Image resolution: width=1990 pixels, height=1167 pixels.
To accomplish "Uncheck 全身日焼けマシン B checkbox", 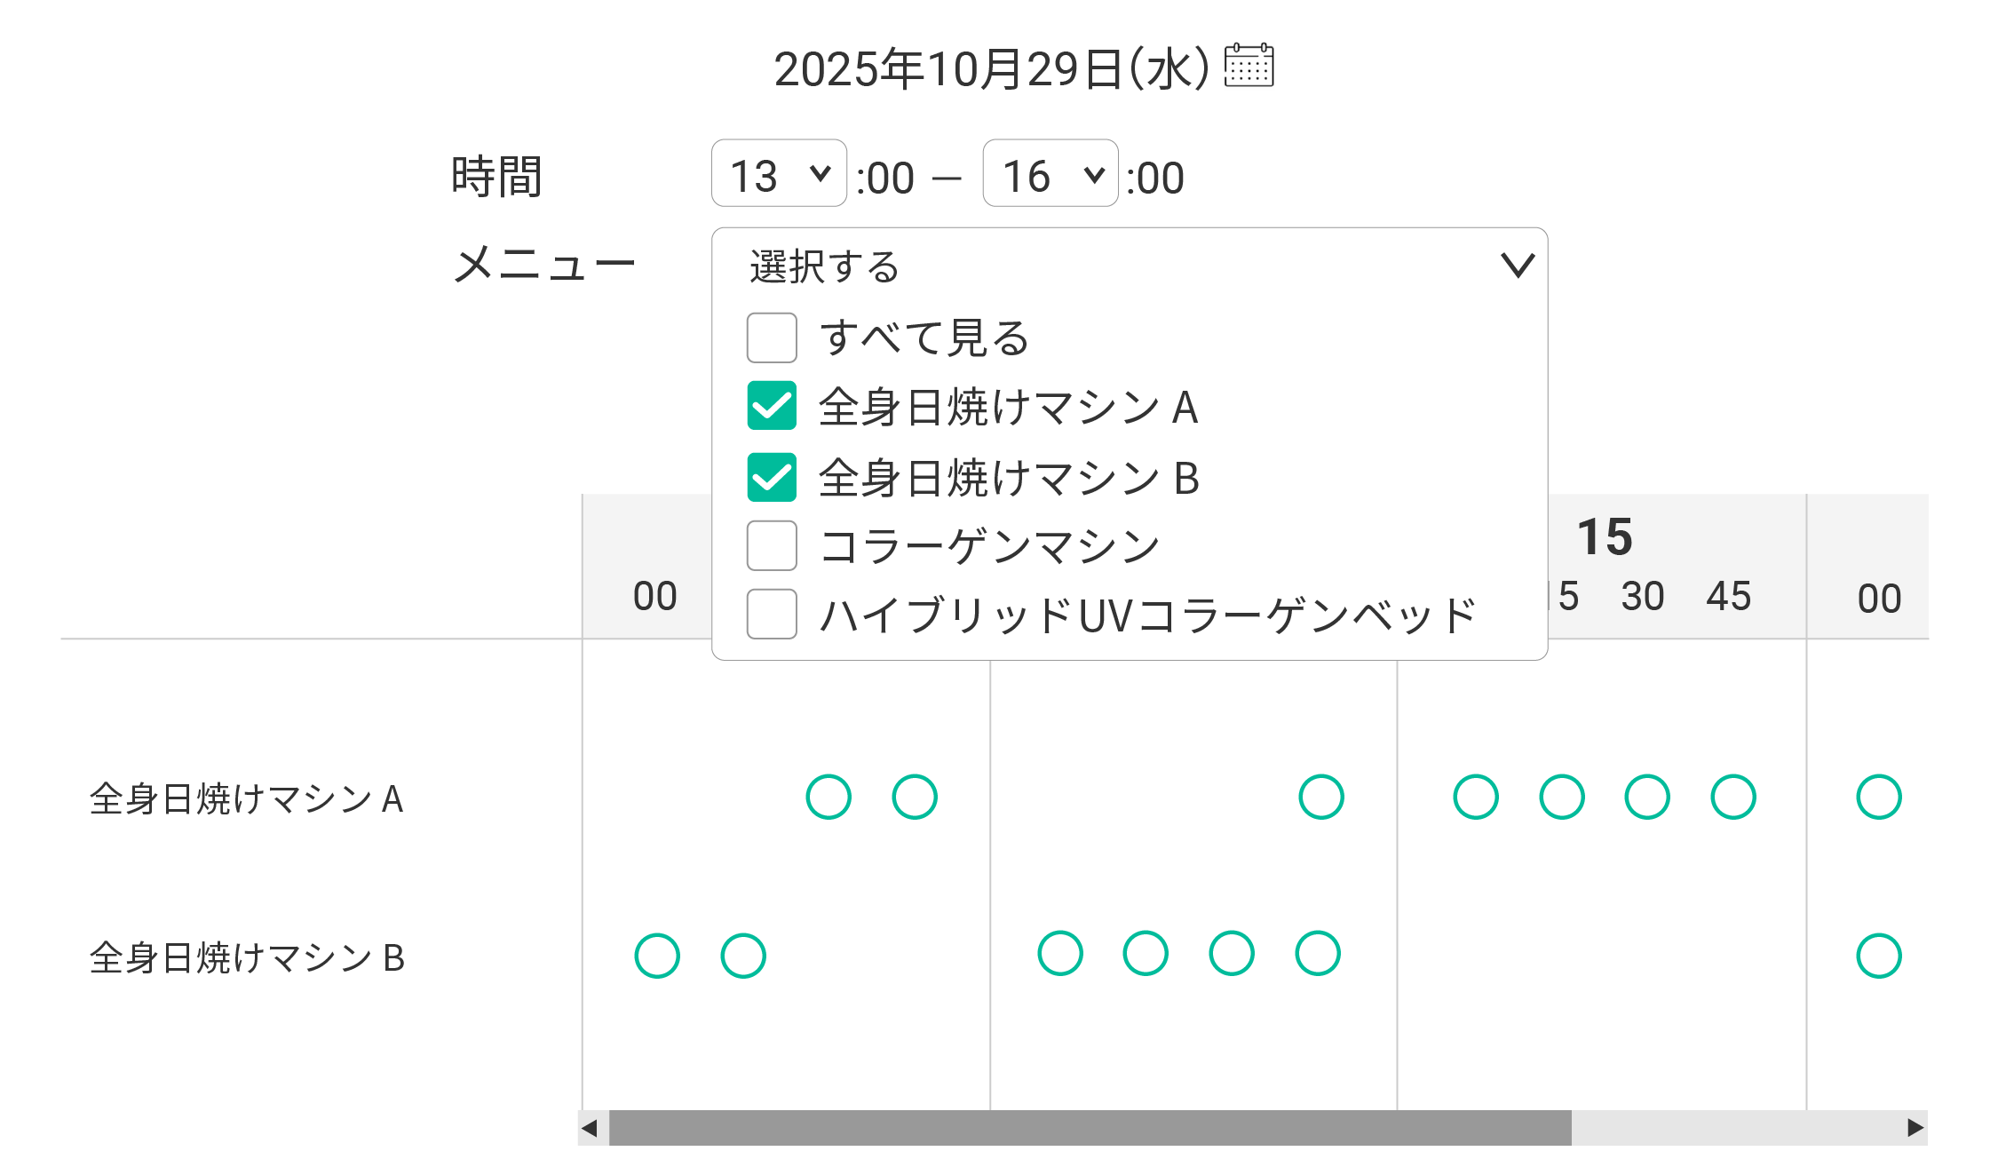I will pos(772,478).
